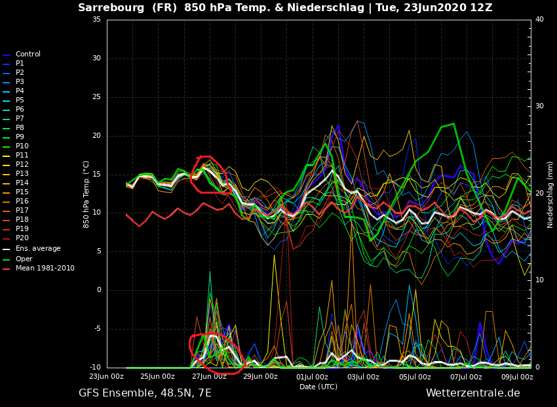Click the Wetterzentrale.de credit text
557x407 pixels.
click(473, 393)
